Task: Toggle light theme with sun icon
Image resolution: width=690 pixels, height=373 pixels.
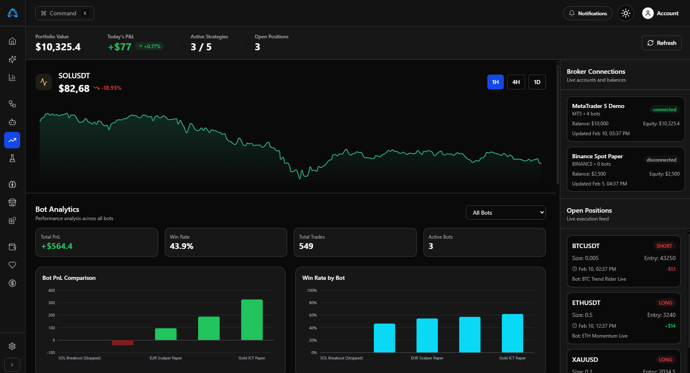Action: coord(625,13)
